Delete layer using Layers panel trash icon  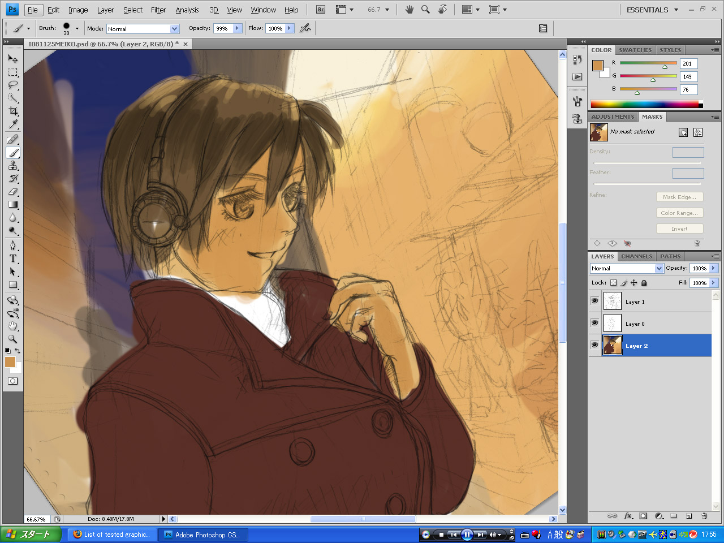pyautogui.click(x=704, y=516)
